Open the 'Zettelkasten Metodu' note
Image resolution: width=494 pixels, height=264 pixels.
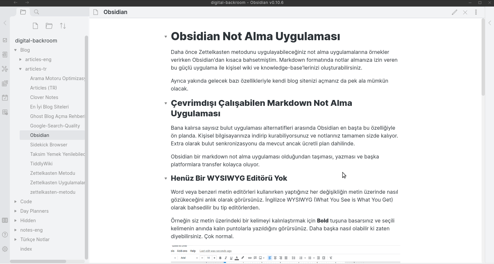pos(52,173)
